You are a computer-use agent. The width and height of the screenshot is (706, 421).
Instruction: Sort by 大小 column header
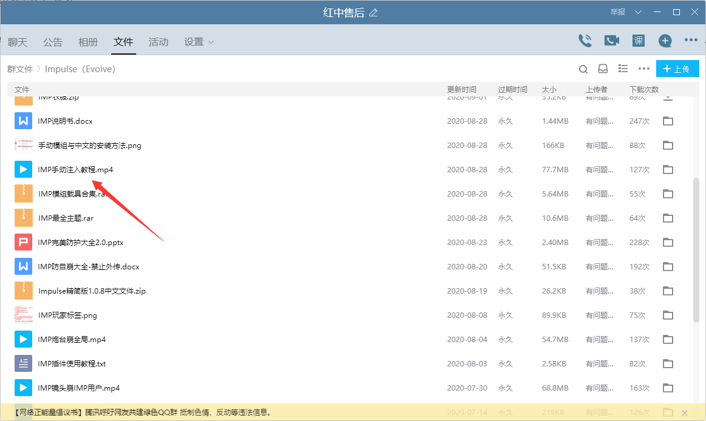coord(549,90)
